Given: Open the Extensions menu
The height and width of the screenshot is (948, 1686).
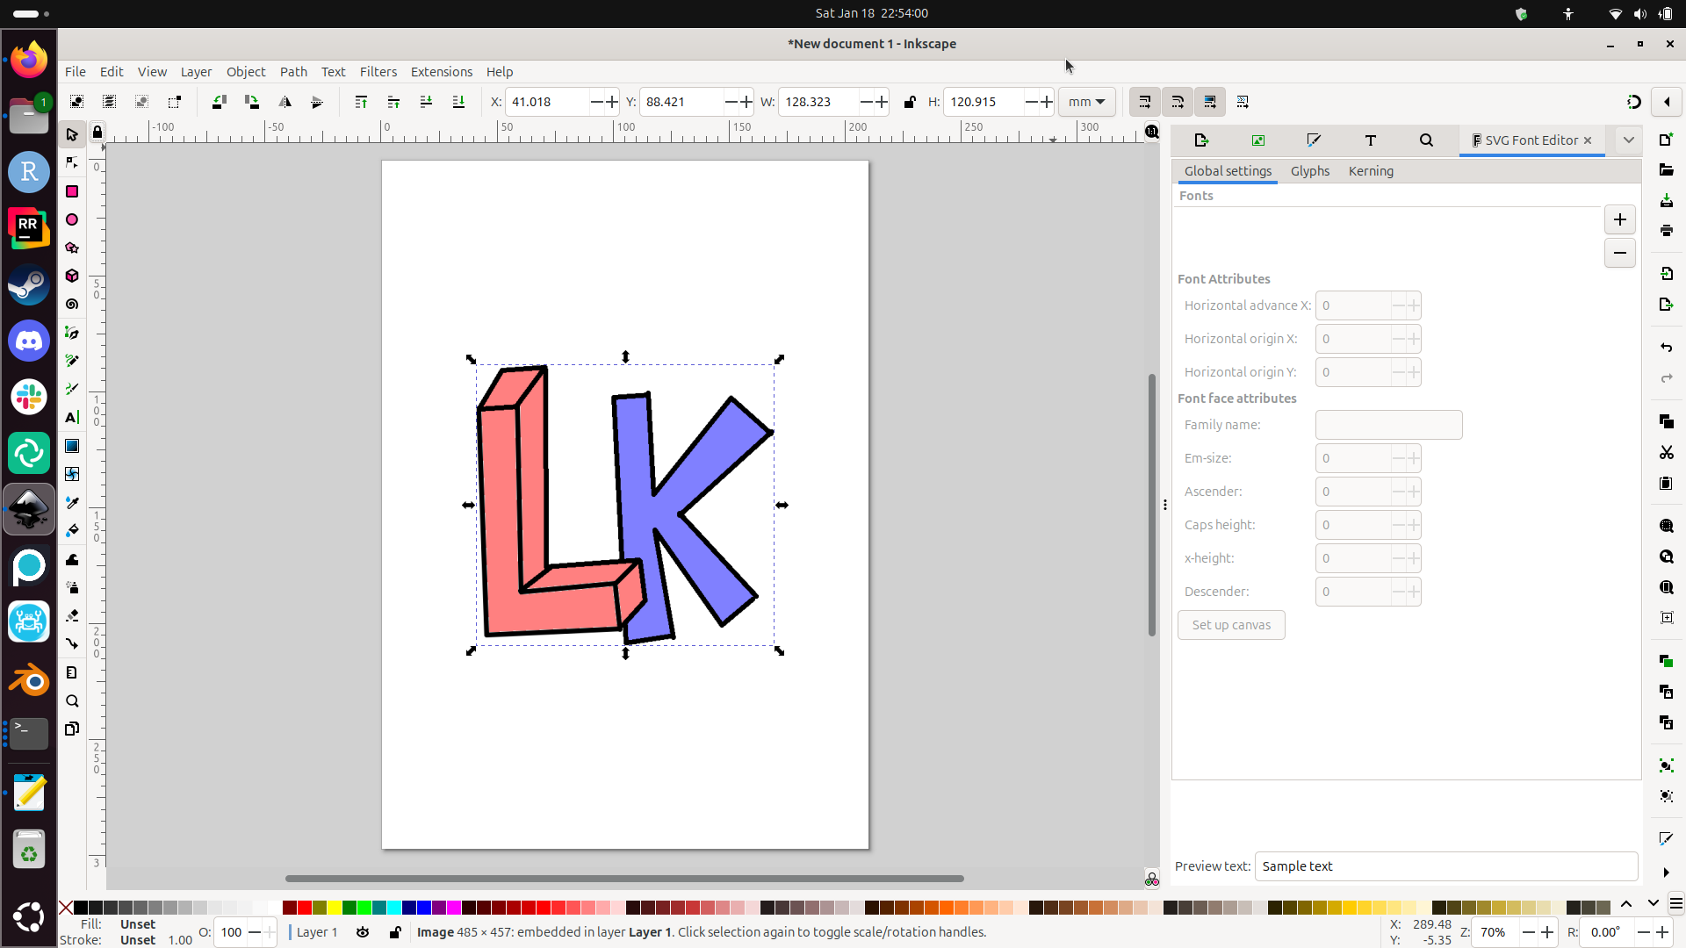Looking at the screenshot, I should pyautogui.click(x=442, y=72).
